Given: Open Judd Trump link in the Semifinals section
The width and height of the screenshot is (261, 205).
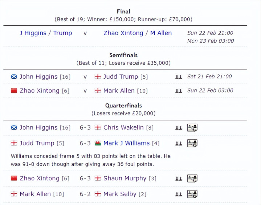Looking at the screenshot, I should pyautogui.click(x=121, y=77).
